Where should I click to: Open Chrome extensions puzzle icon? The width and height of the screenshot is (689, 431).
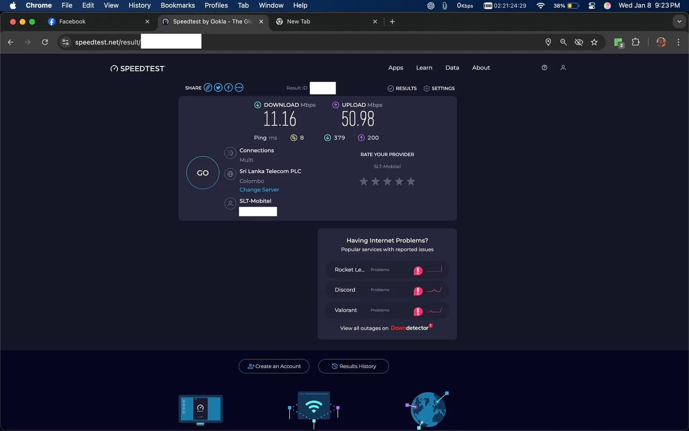[636, 42]
